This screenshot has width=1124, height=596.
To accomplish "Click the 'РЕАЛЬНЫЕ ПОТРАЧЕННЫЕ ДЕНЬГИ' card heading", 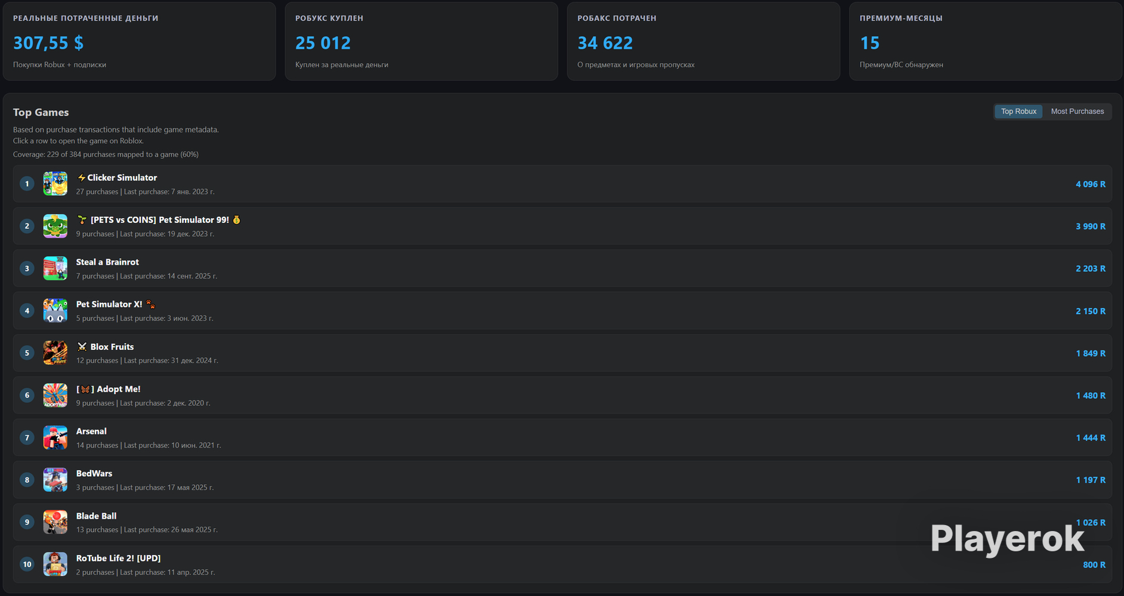I will (86, 18).
